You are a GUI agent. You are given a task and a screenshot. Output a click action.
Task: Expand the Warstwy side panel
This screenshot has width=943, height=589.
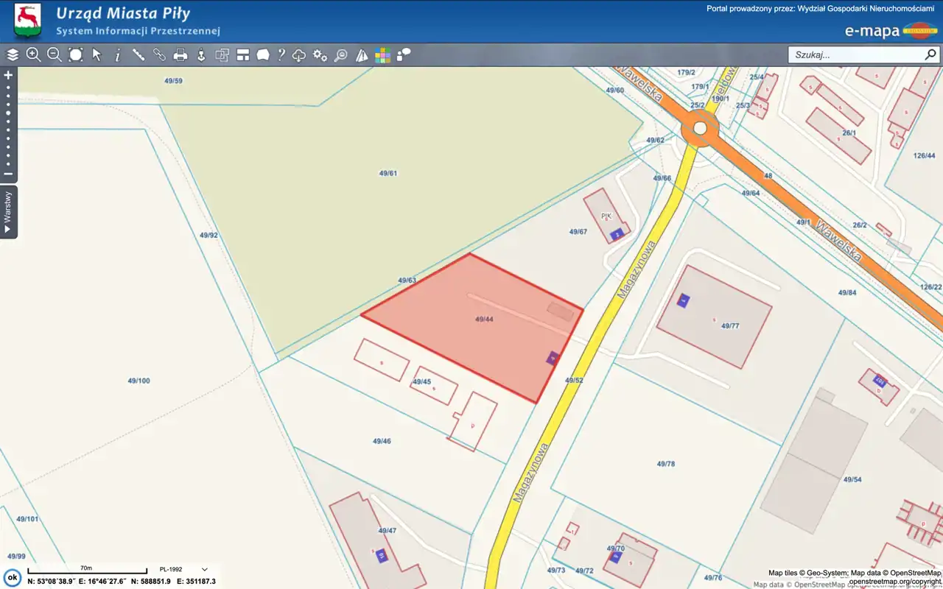[x=8, y=212]
